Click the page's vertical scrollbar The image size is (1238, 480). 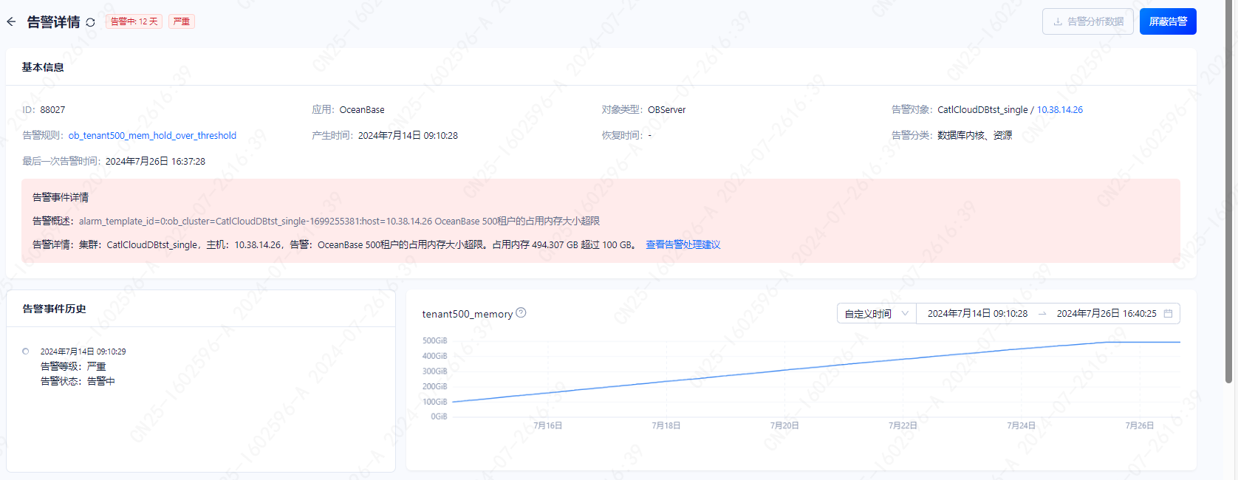click(1228, 192)
